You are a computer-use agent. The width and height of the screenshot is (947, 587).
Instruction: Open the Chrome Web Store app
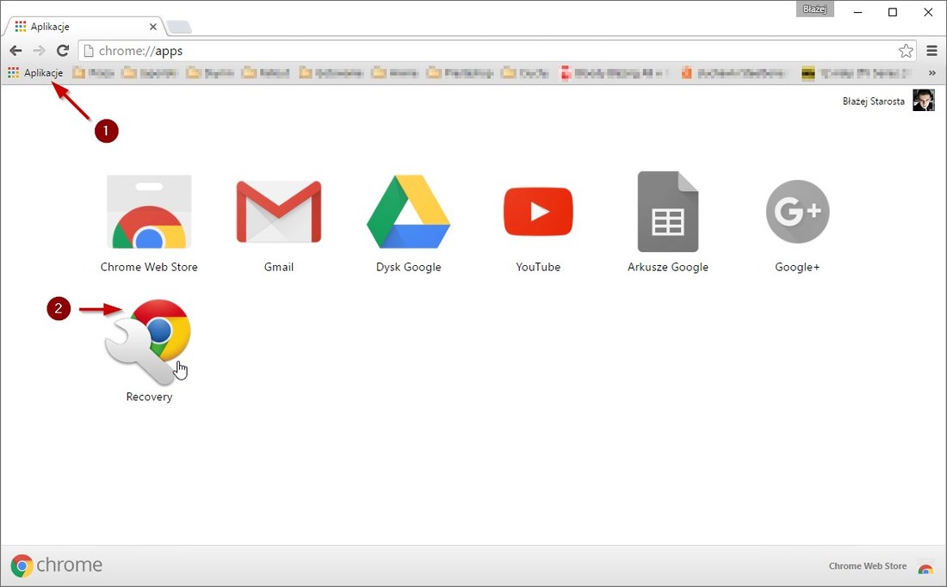coord(149,224)
